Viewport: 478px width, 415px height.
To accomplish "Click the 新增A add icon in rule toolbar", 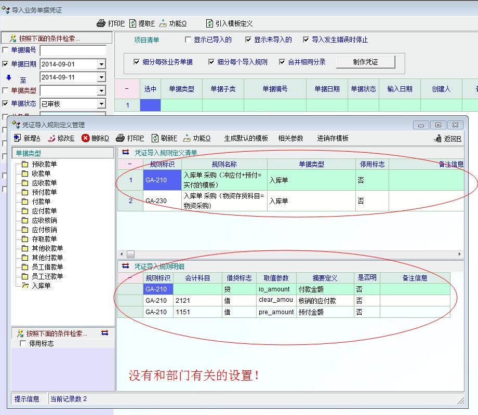I will pos(17,138).
